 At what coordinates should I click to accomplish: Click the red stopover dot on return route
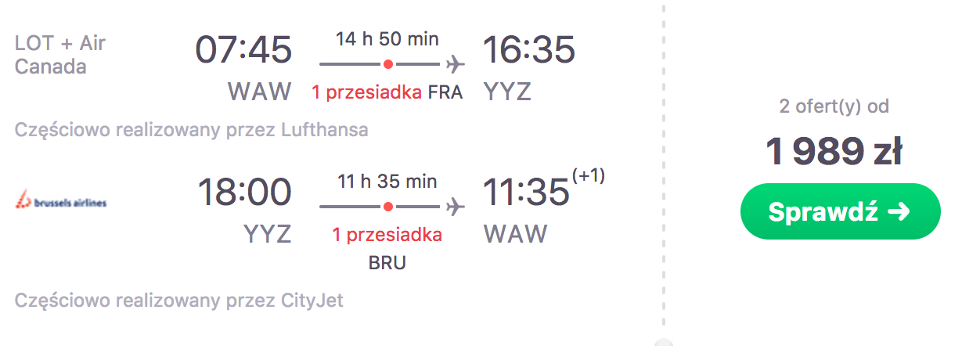tap(387, 207)
